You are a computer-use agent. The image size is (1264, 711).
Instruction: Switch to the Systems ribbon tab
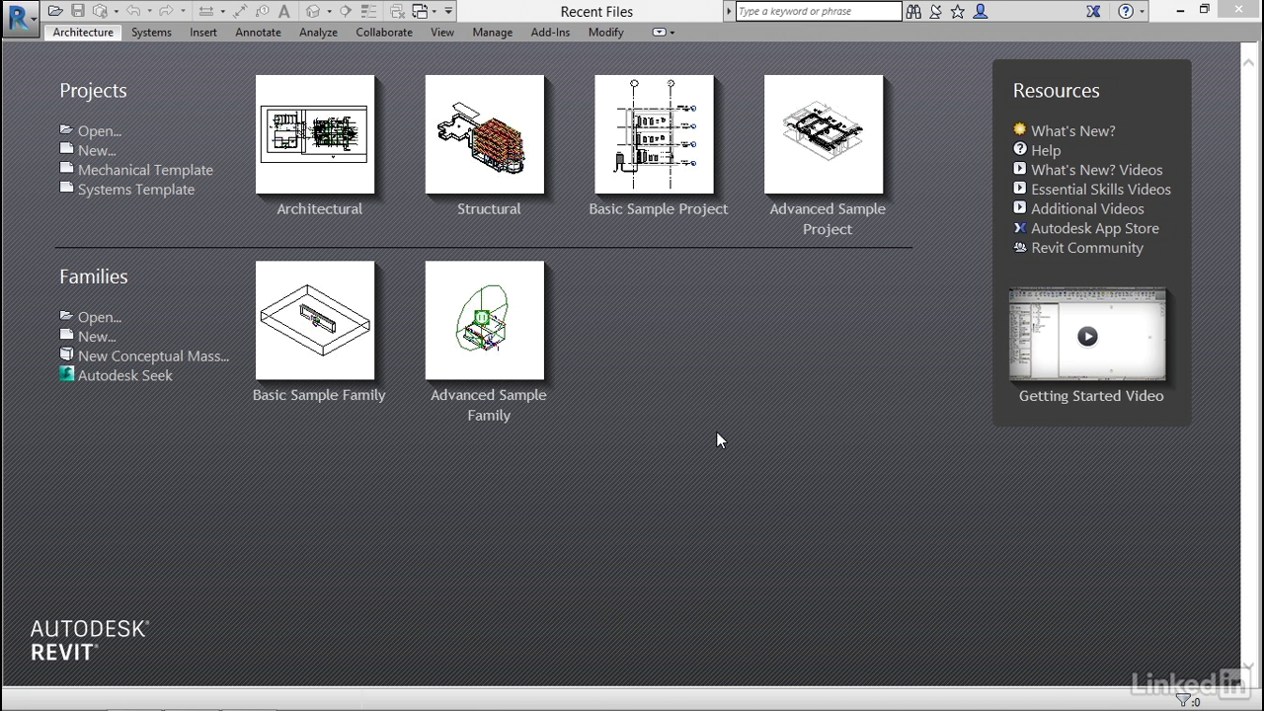(x=151, y=32)
